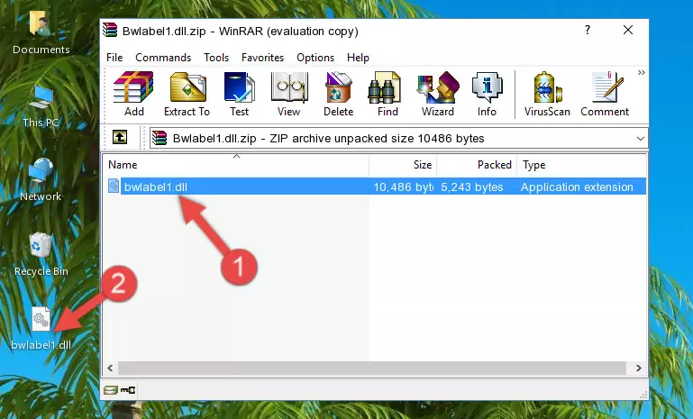Screen dimensions: 693x419
Task: Launch the Wizard tool
Action: (x=438, y=94)
